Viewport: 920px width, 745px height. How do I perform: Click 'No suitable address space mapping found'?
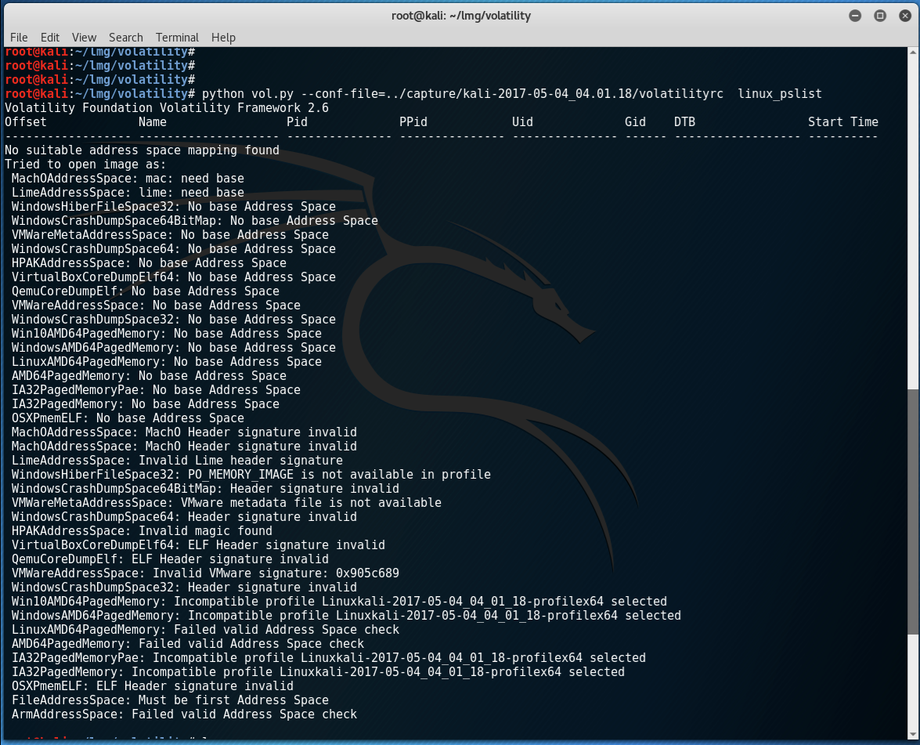pos(142,150)
